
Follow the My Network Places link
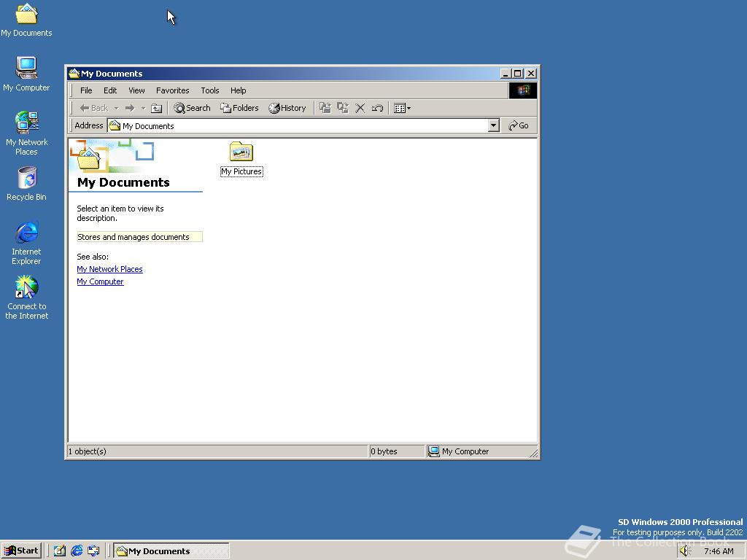coord(109,269)
